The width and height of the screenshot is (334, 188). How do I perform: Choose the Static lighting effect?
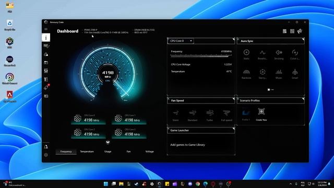pos(246,54)
